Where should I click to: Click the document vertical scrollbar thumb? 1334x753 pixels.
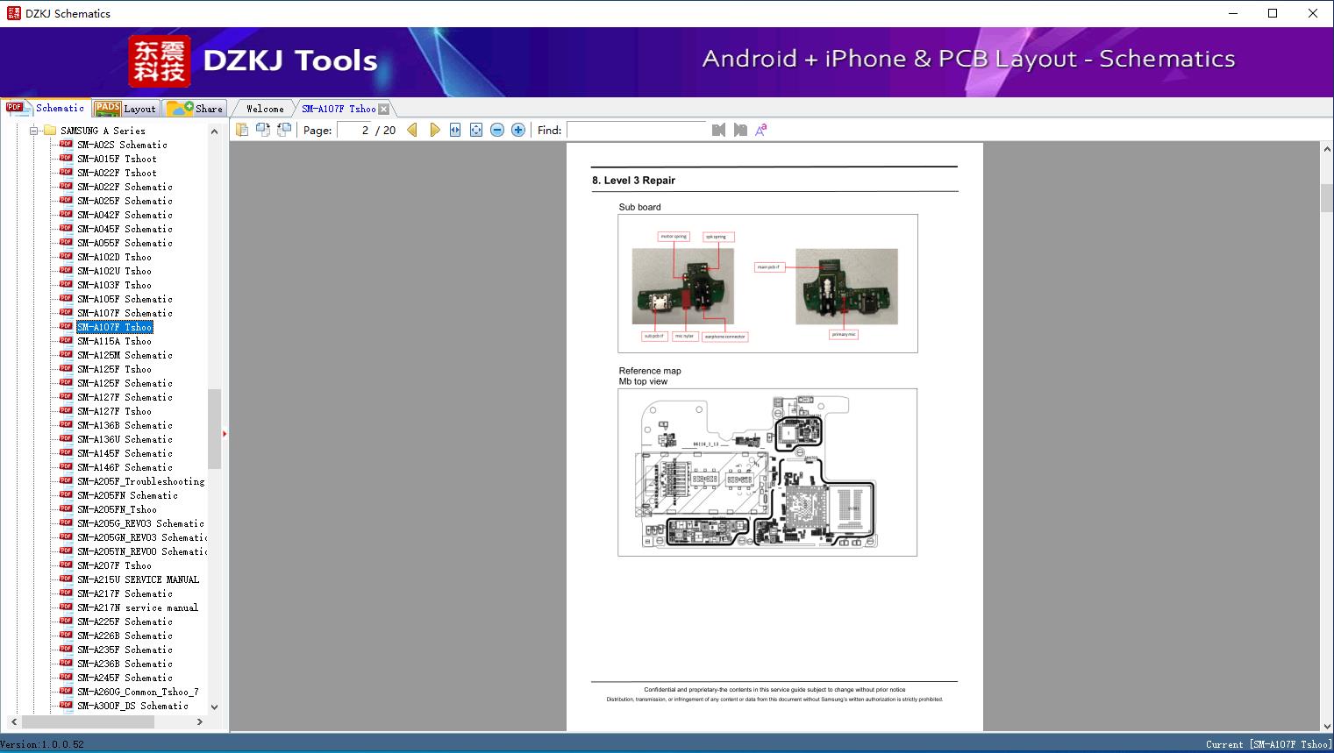click(x=1326, y=198)
